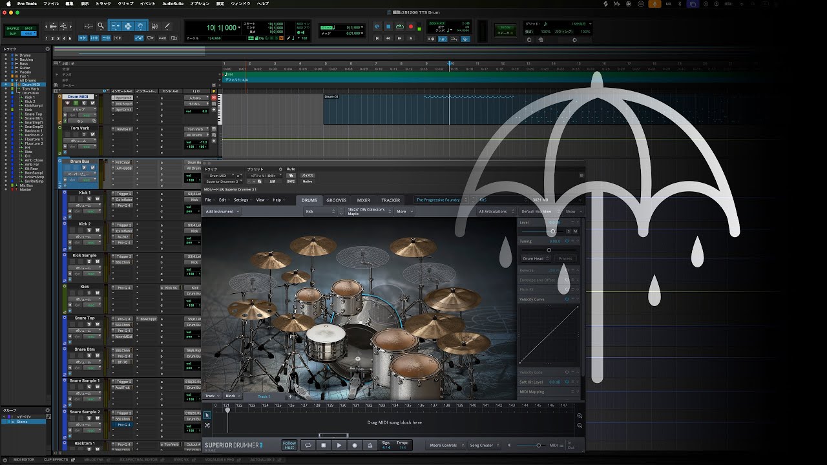Select the Pencil tool in Pro Tools
The width and height of the screenshot is (827, 465).
click(168, 26)
